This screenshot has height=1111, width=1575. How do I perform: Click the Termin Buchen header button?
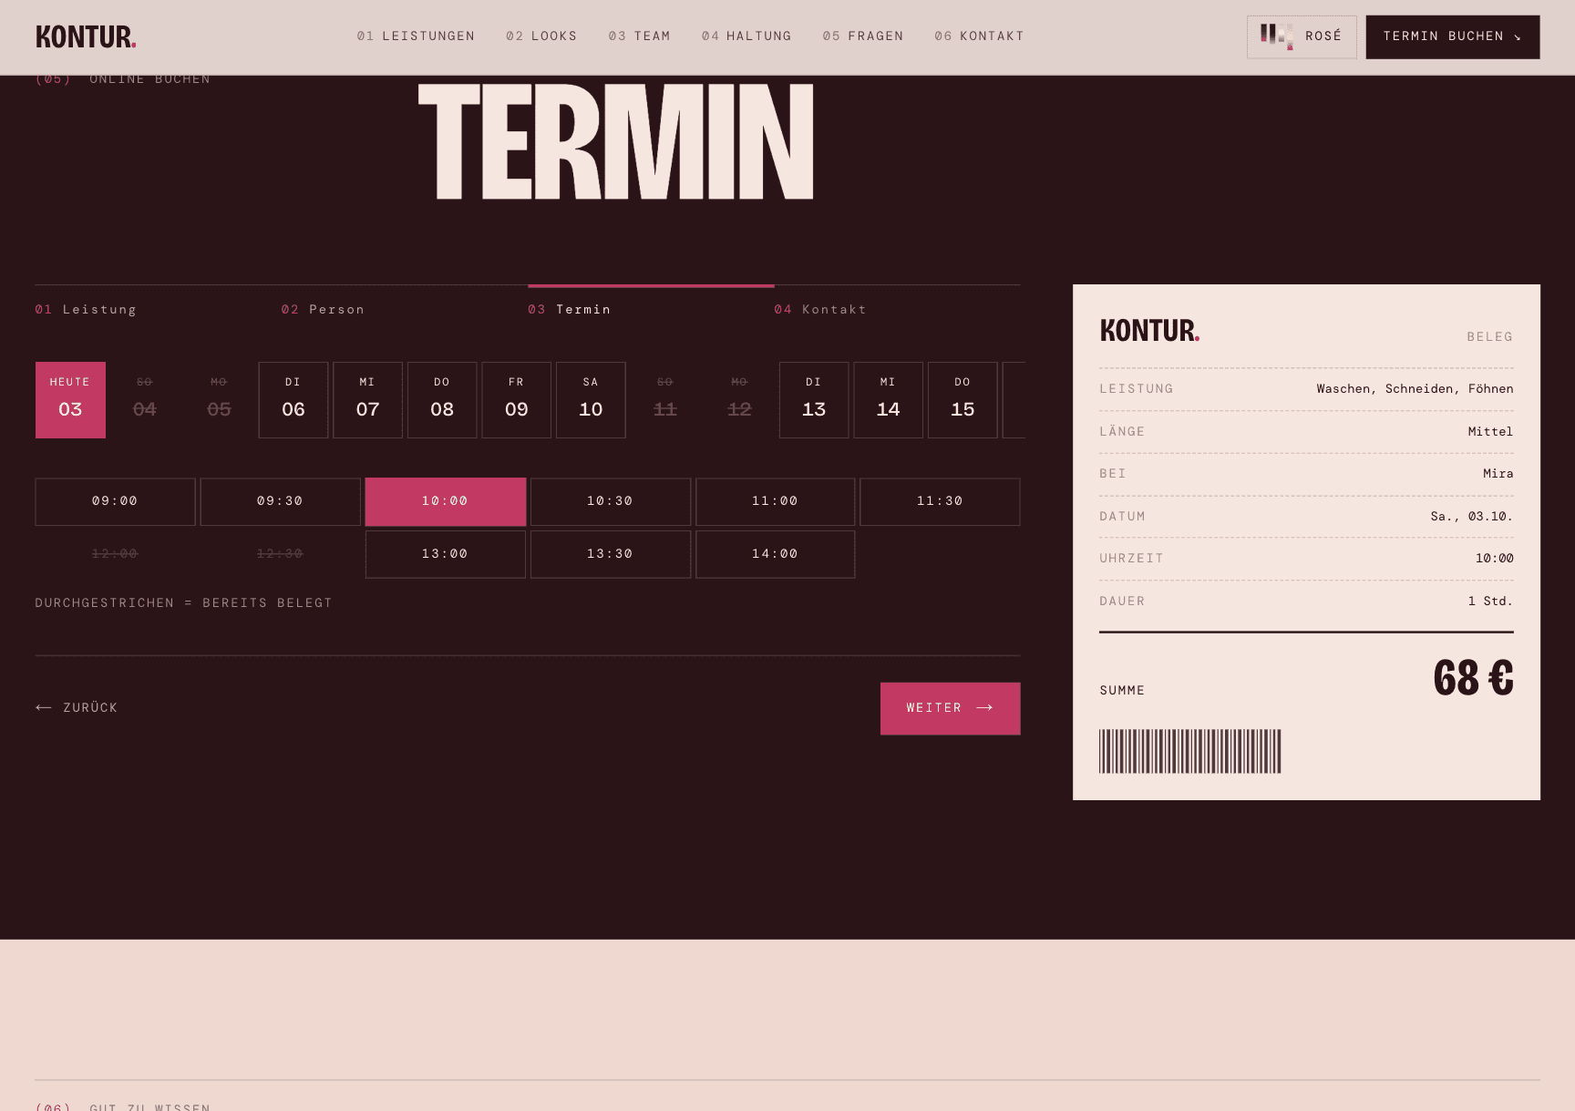[1453, 36]
